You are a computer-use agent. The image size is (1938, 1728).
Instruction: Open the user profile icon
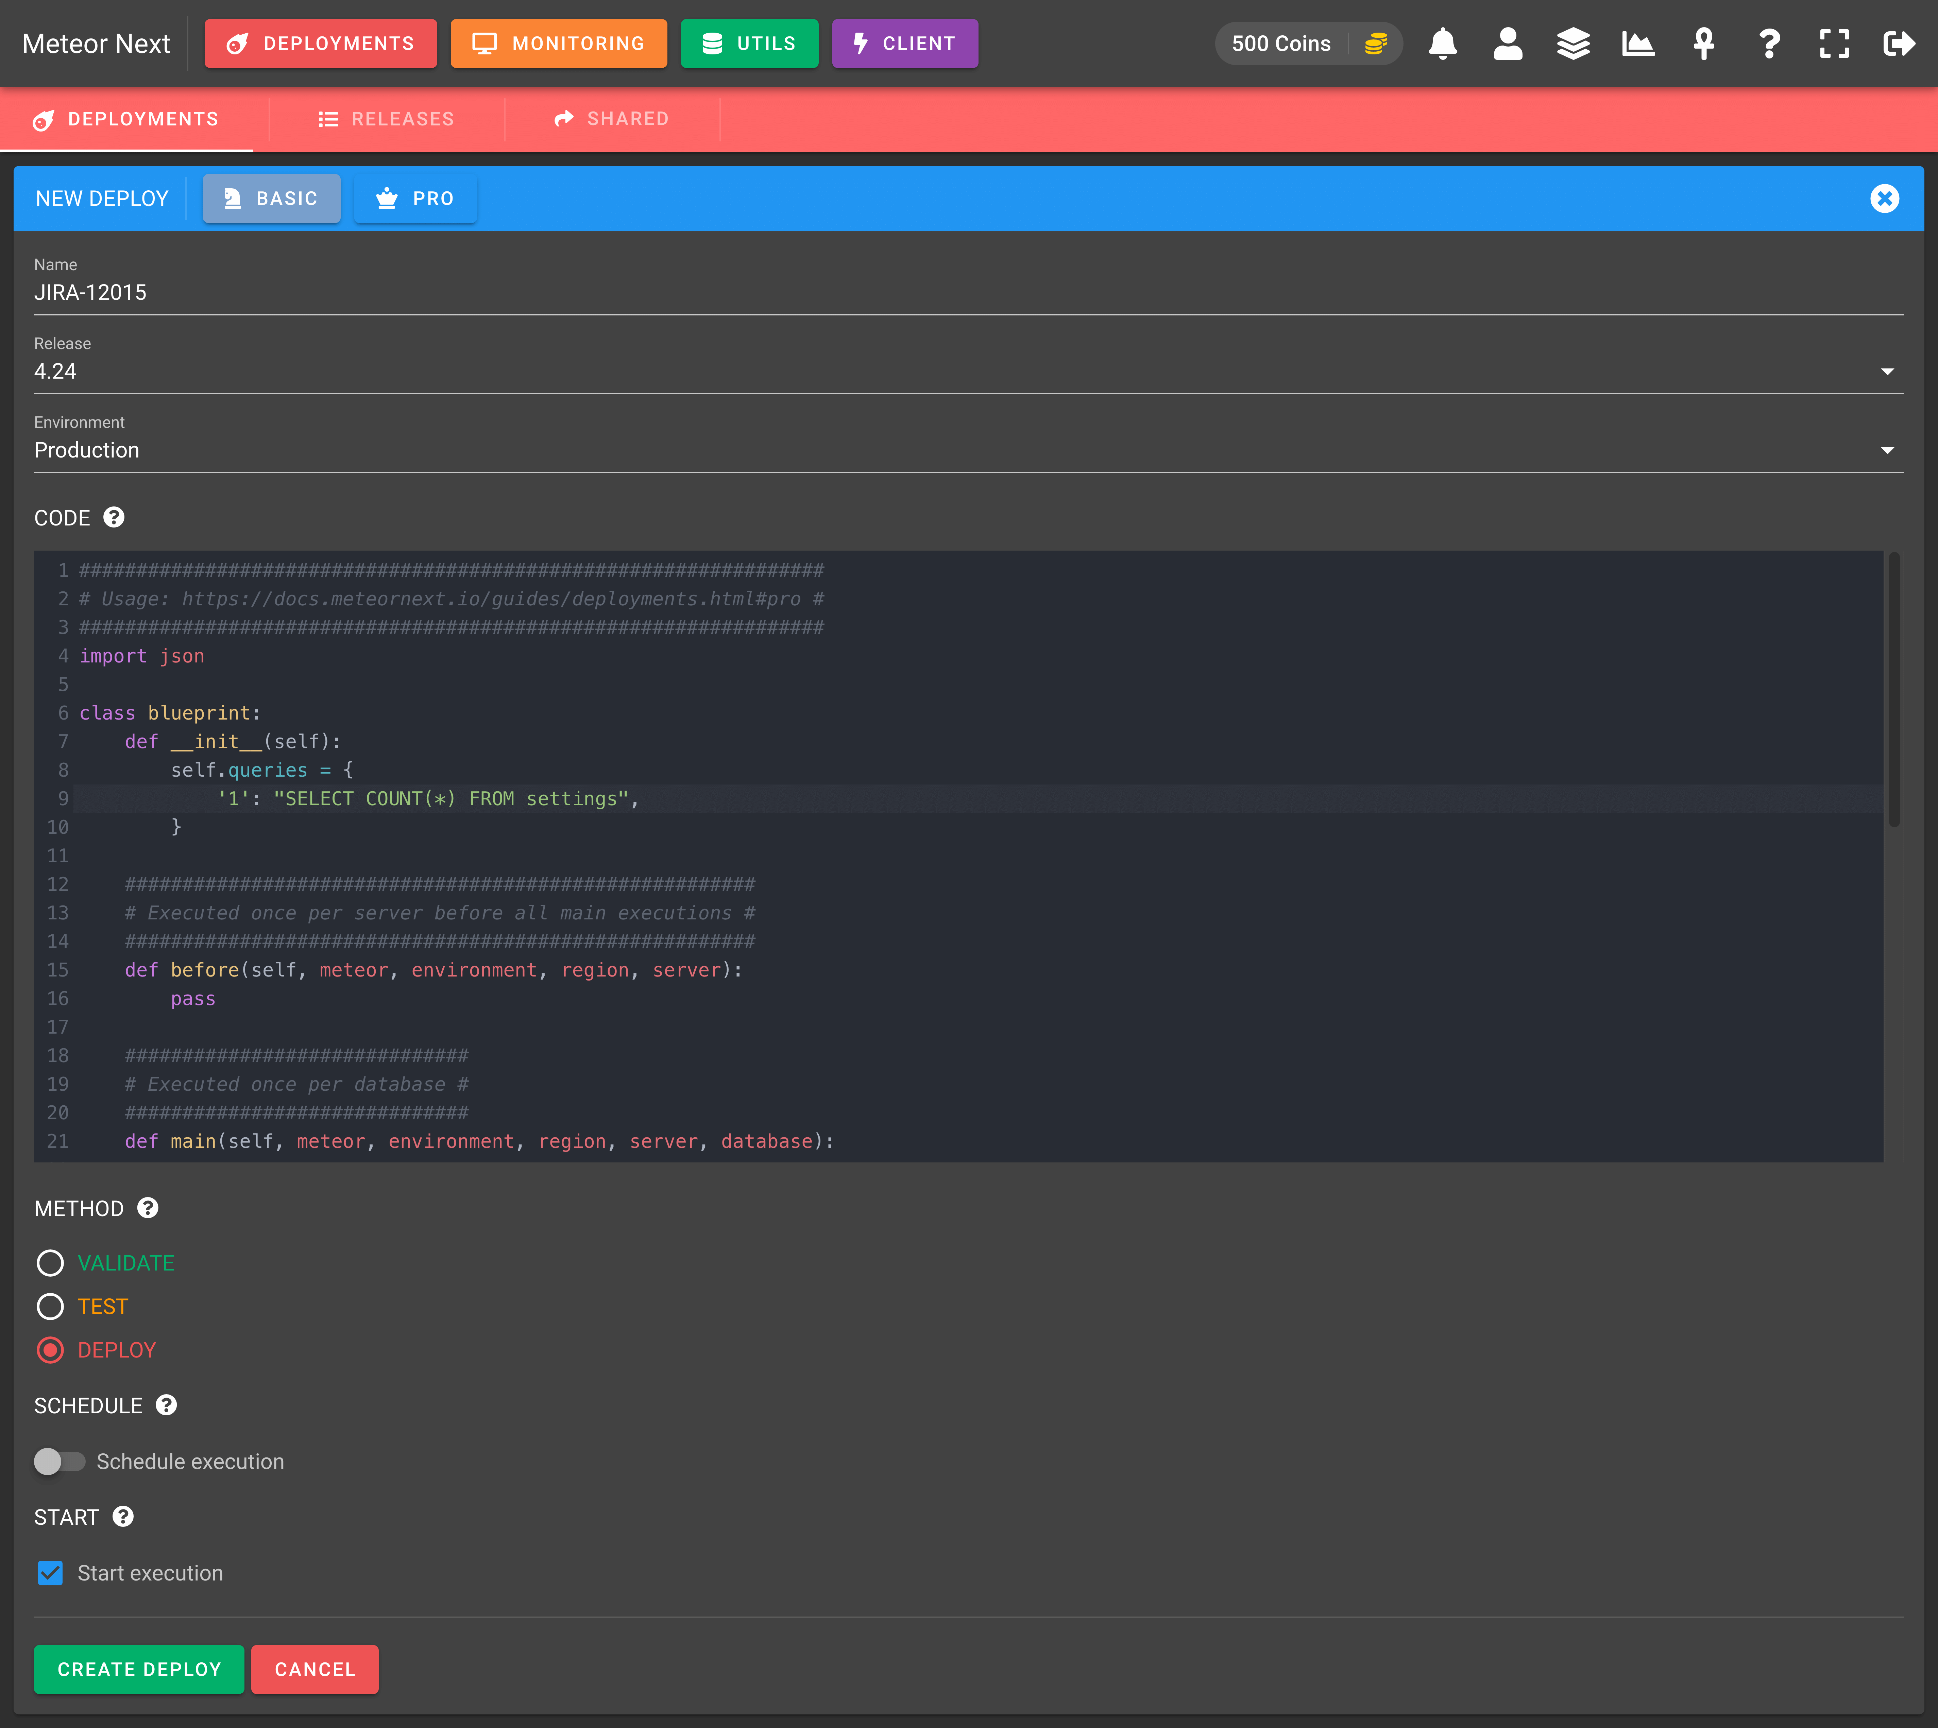click(1508, 44)
